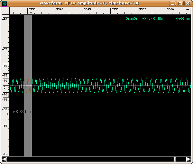
Task: Click the horizontal scrollbar thumb
Action: [175, 159]
